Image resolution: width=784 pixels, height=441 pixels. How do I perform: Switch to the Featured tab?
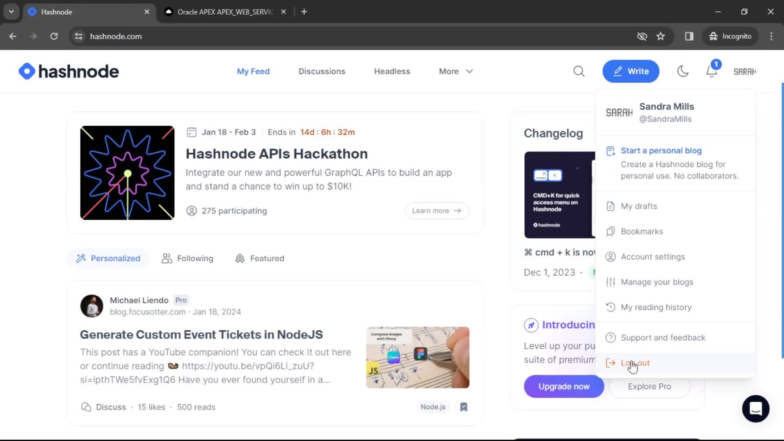point(260,258)
